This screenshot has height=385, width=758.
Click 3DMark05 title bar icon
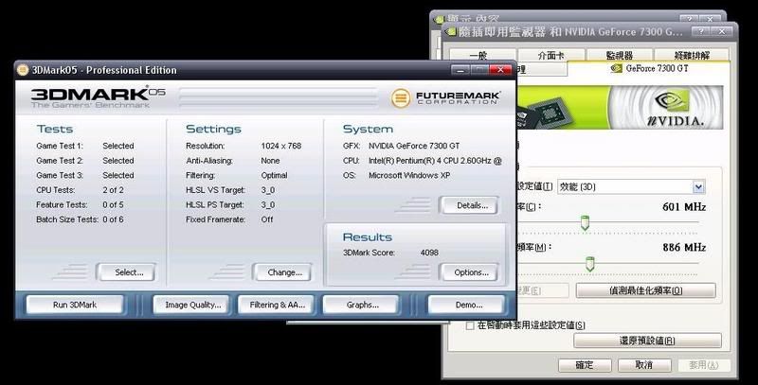coord(23,70)
